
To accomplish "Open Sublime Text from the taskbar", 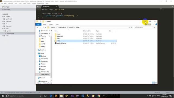I will (x=56, y=96).
